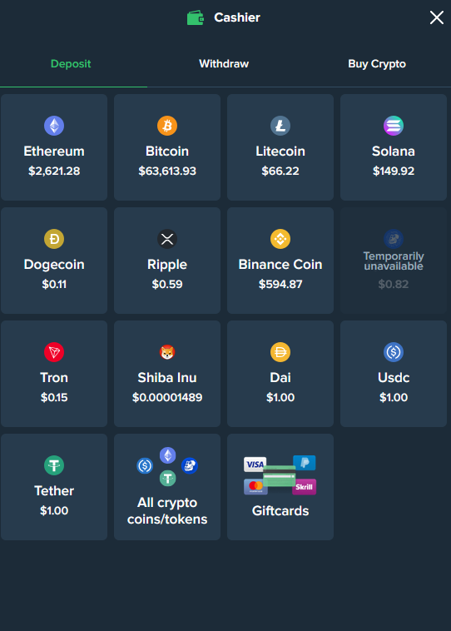The width and height of the screenshot is (451, 631).
Task: Pick the Usdc coin icon
Action: coord(394,352)
